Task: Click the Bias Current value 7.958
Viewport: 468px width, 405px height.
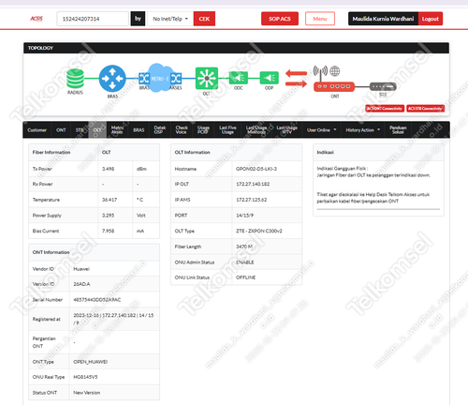Action: pyautogui.click(x=109, y=231)
